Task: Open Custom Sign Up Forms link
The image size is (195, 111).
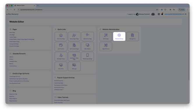Action: coord(15,76)
